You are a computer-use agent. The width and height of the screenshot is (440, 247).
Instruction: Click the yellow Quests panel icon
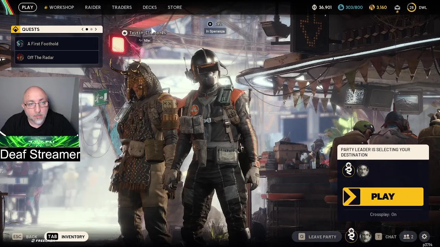point(15,29)
